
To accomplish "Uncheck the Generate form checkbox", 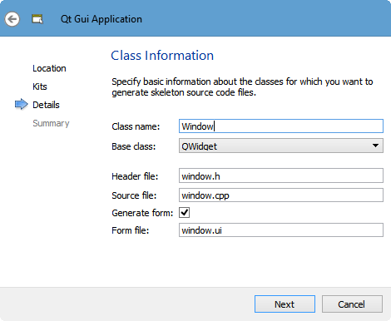I will click(185, 213).
